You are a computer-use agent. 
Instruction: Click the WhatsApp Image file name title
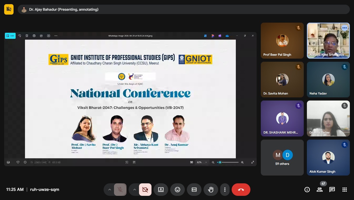[130, 36]
